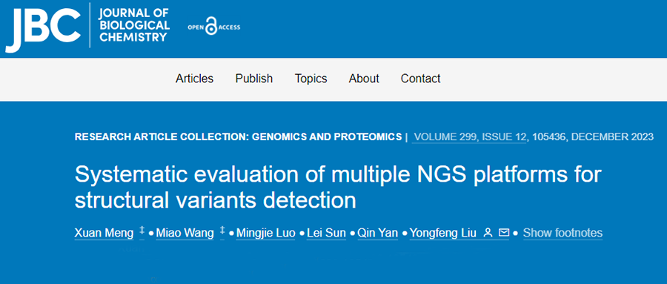Open author Mingjie Luo's link

click(x=265, y=233)
